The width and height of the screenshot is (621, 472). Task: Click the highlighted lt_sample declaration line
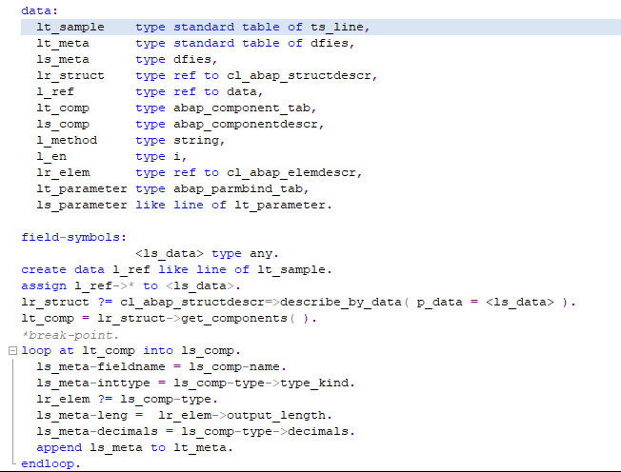tap(190, 27)
